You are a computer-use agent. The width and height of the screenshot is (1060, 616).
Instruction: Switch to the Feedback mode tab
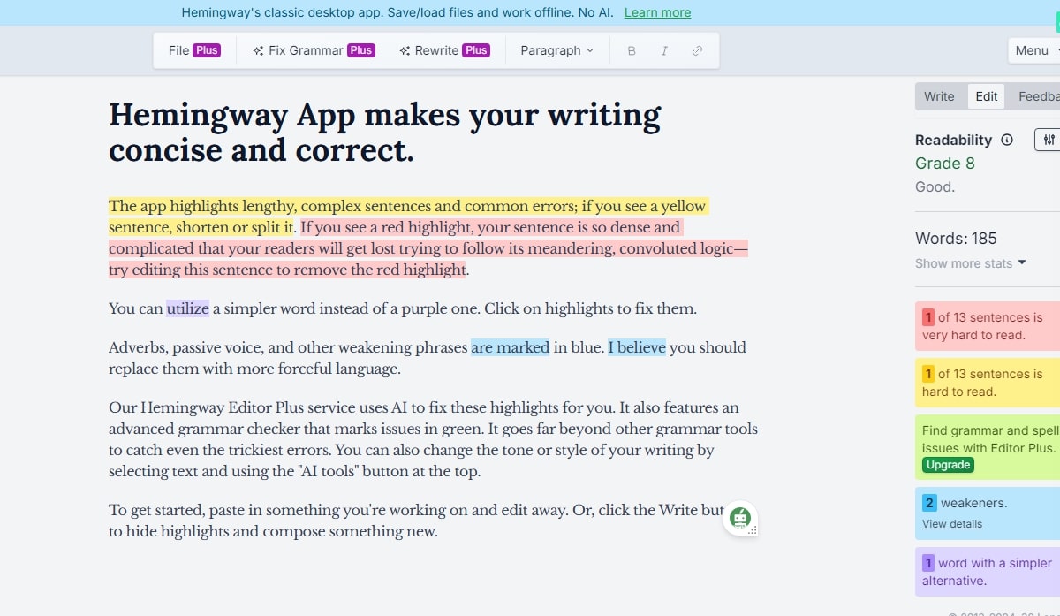(x=1040, y=96)
